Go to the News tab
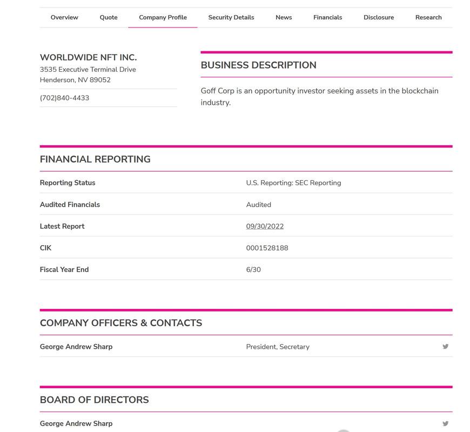Screen dimensions: 470x432 click(x=284, y=17)
